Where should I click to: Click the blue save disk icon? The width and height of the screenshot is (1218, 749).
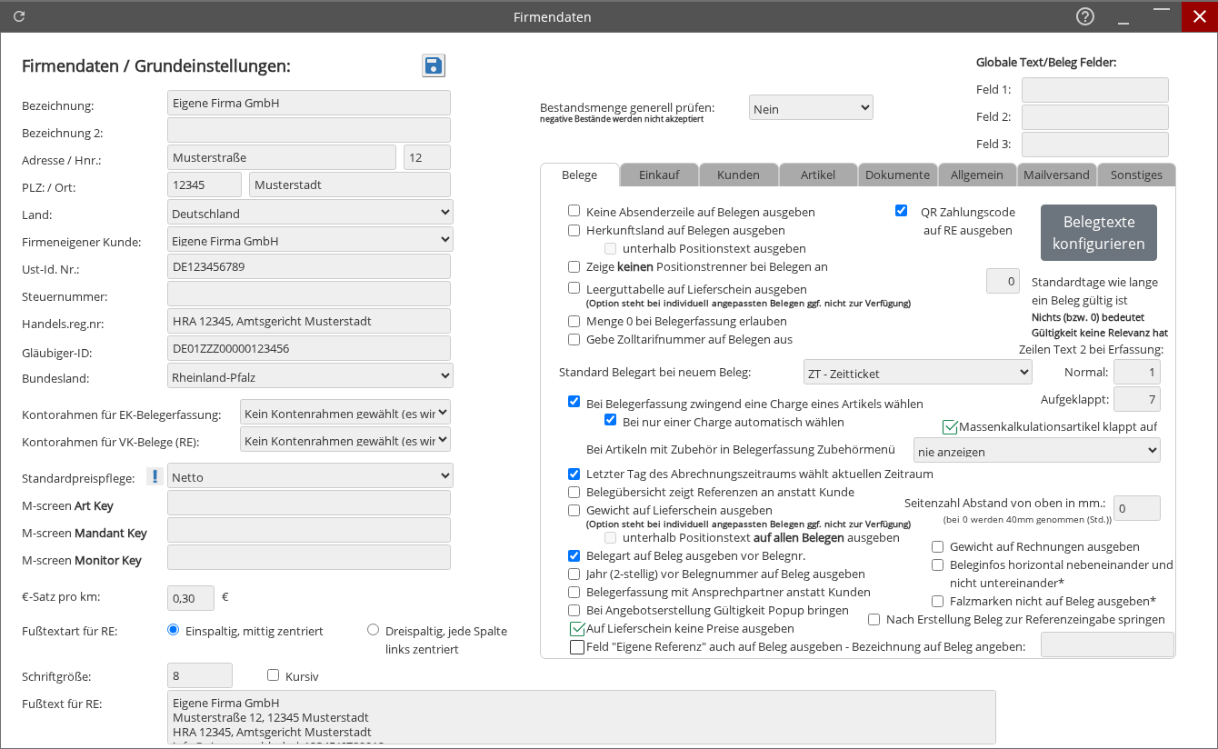(x=434, y=65)
